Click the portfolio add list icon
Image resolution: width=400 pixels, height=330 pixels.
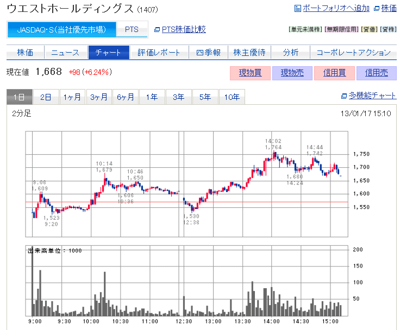pyautogui.click(x=297, y=8)
